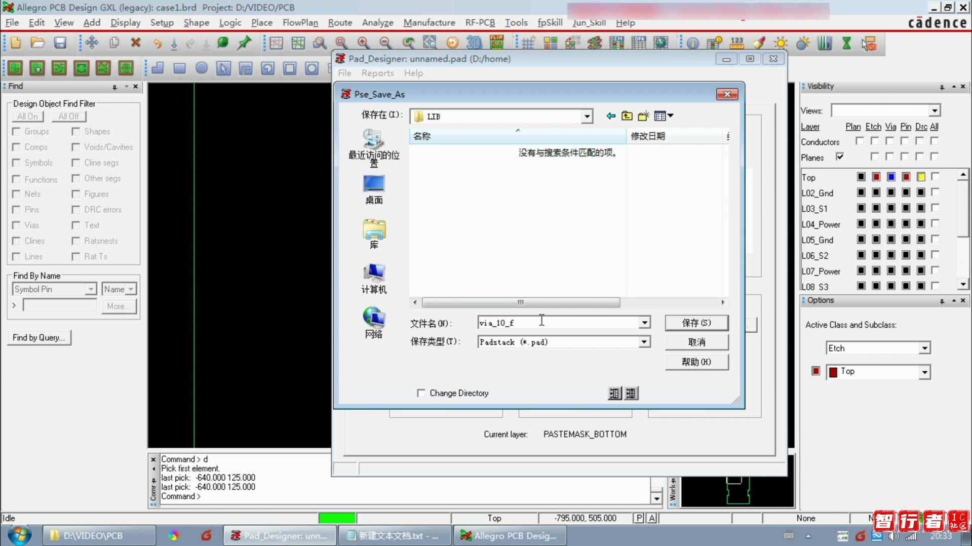Open the Shape menu in Allegro
Screen dimensions: 972x546
(x=197, y=23)
